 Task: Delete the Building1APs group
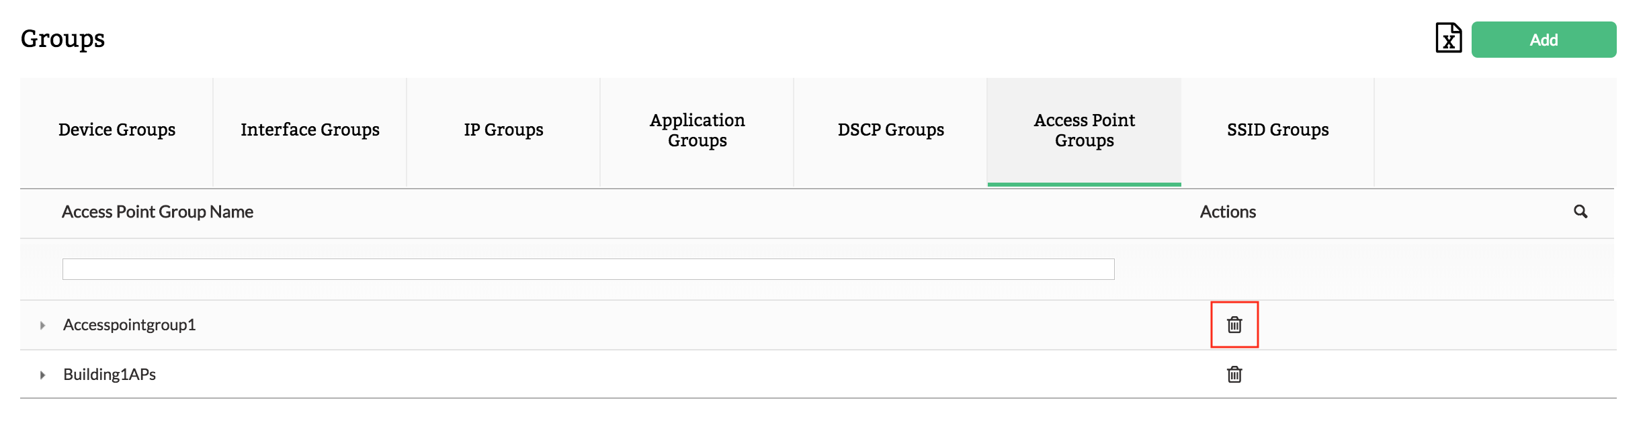pos(1234,375)
